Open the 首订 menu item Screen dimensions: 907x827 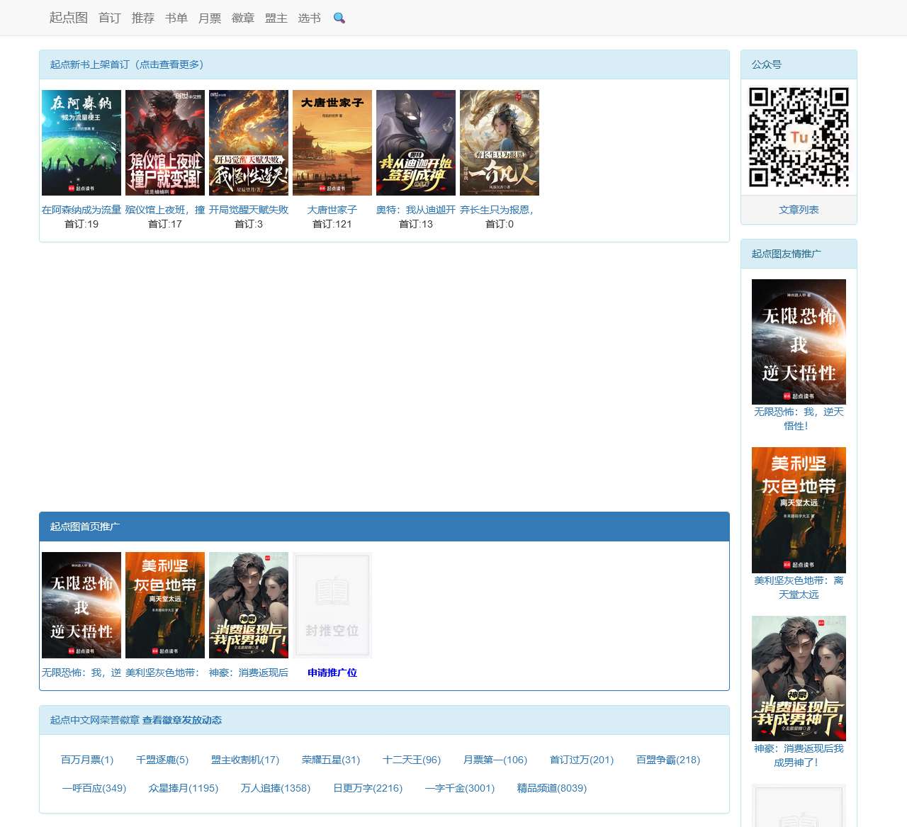[109, 18]
